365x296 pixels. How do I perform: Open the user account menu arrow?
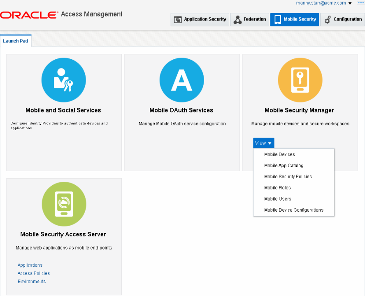click(x=350, y=3)
